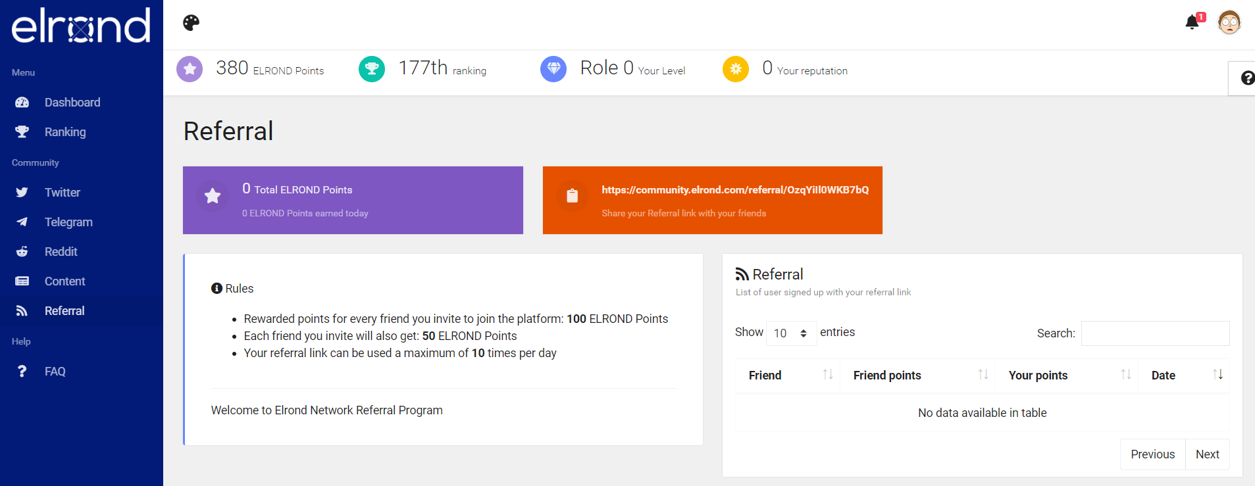1255x486 pixels.
Task: Click the Telegram paper plane icon
Action: (x=22, y=222)
